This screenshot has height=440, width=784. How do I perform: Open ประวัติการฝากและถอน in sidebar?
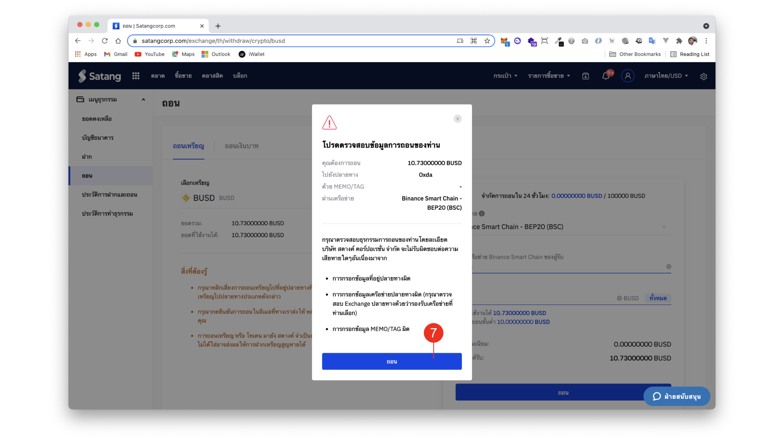point(109,194)
